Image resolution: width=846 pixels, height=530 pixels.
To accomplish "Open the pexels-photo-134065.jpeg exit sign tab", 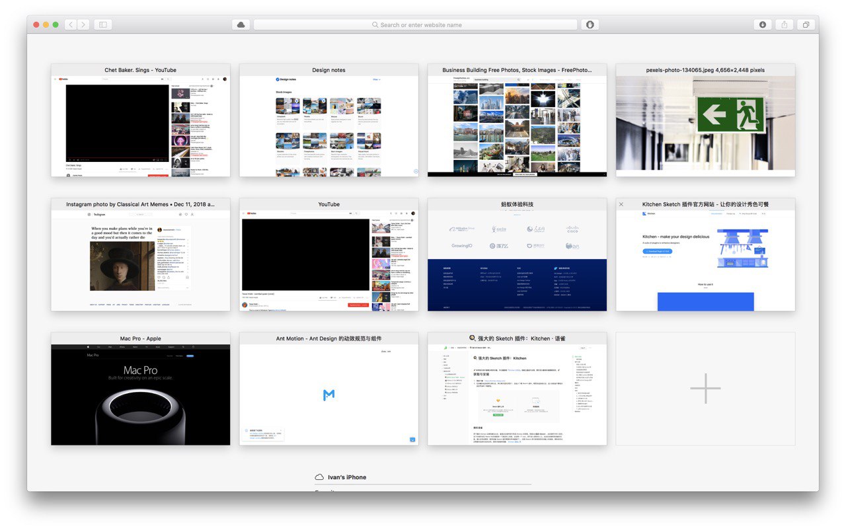I will [705, 120].
